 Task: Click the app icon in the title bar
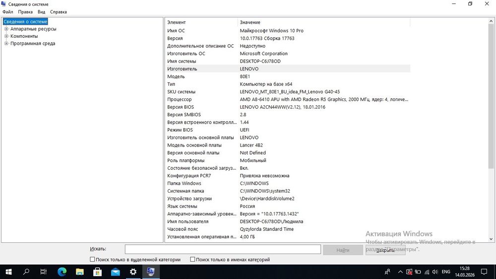coord(3,4)
